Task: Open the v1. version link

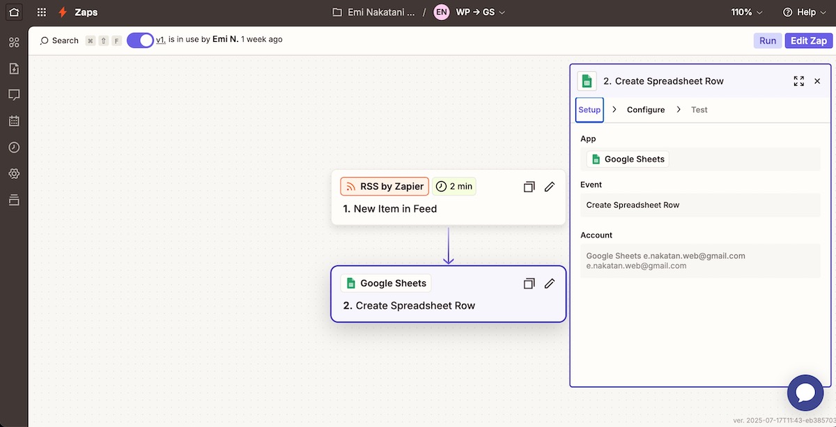Action: coord(160,40)
